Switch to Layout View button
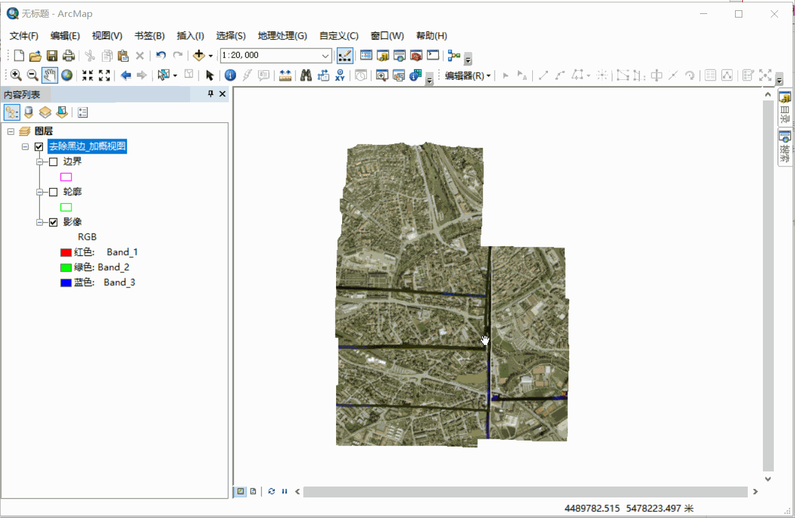This screenshot has width=795, height=518. pos(253,491)
